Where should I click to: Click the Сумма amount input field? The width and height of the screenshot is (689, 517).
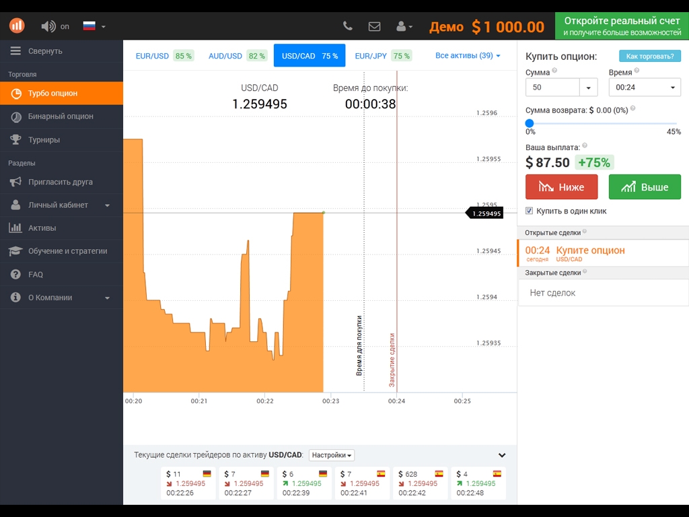coord(552,88)
